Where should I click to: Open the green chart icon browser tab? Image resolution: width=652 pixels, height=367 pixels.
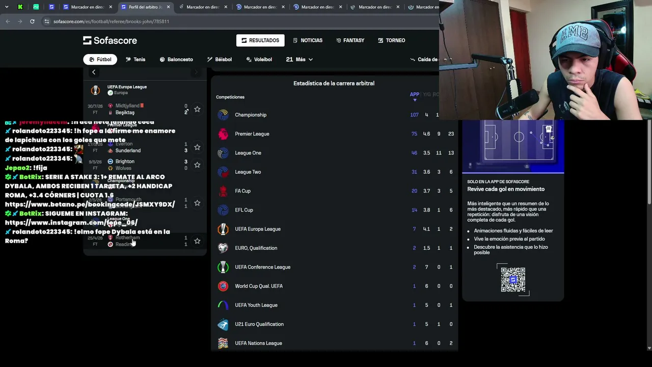pos(36,7)
